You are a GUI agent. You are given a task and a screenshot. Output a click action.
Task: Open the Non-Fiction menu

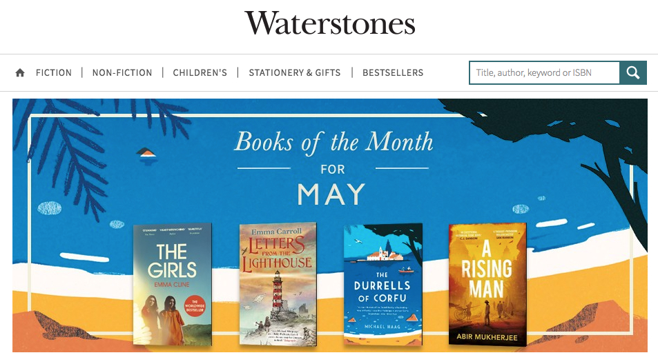coord(122,73)
